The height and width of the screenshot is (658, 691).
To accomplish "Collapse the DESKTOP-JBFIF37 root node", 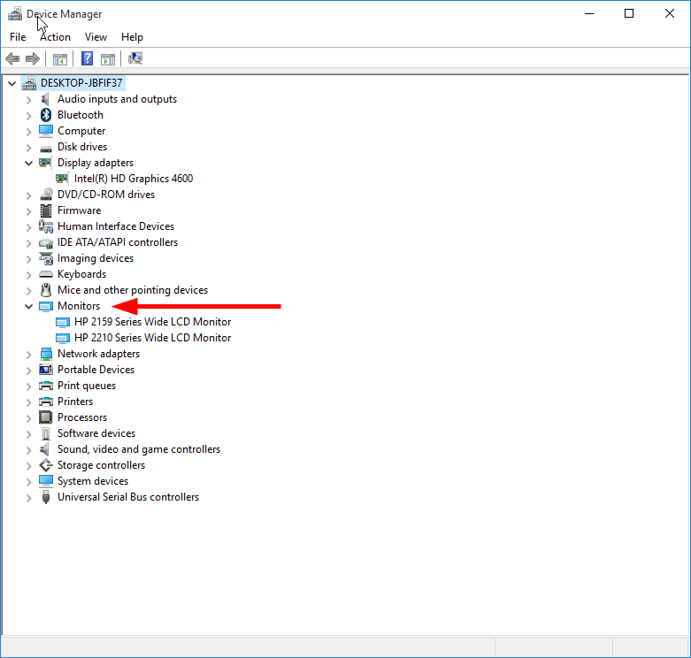I will click(12, 83).
